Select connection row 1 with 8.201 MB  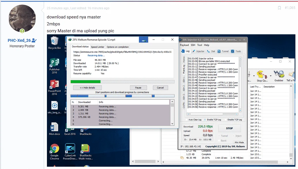coord(120,107)
